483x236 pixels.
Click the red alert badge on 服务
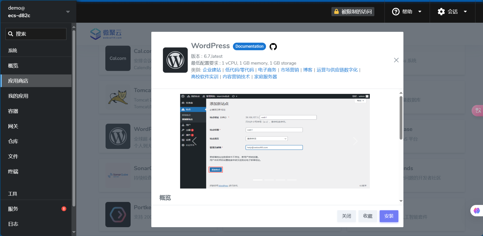tap(64, 209)
